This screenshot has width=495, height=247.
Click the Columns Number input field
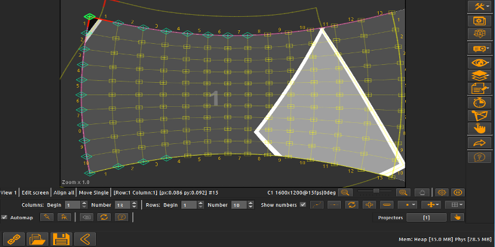coord(121,205)
